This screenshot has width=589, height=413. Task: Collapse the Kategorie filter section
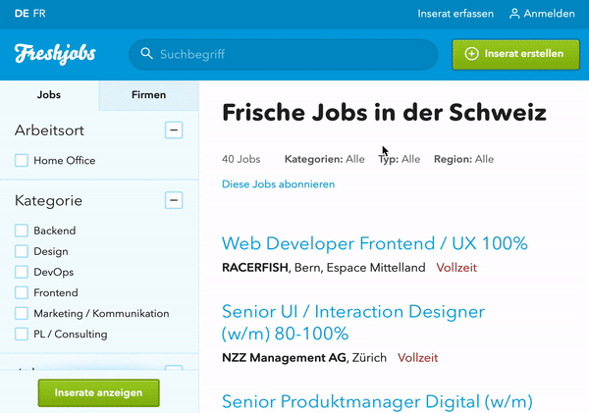[x=174, y=201]
